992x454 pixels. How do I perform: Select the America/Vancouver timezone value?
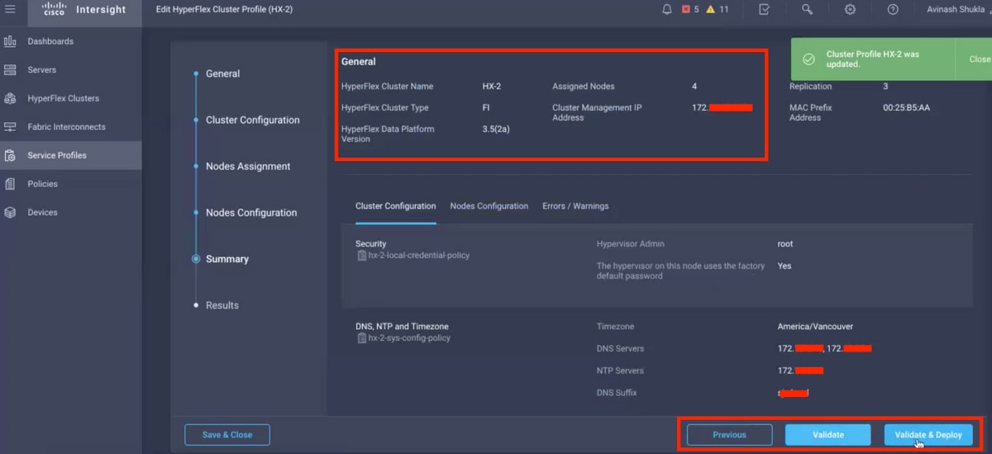click(815, 327)
